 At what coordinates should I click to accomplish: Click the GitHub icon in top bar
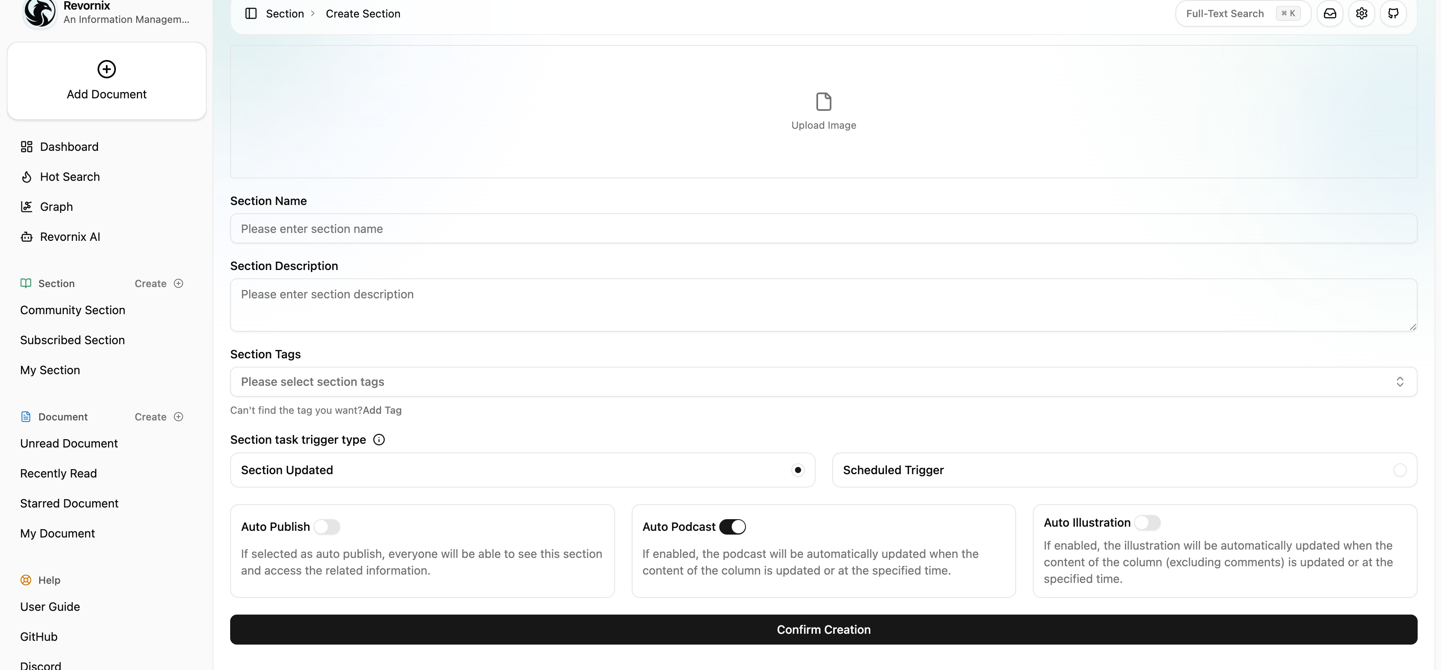1393,13
